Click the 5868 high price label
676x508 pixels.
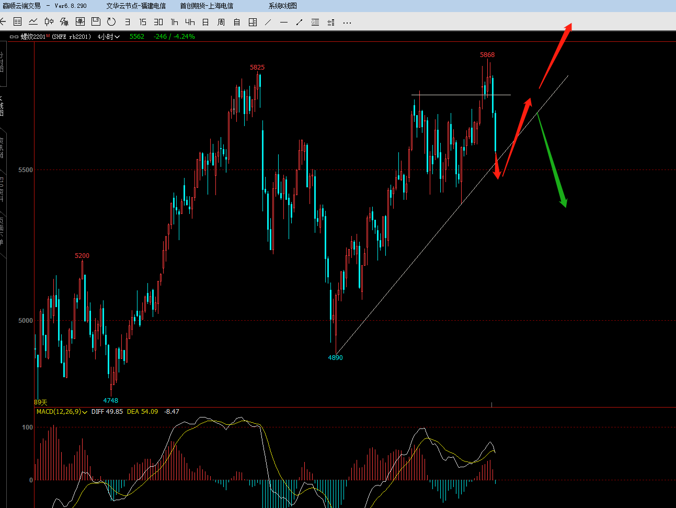click(x=487, y=54)
